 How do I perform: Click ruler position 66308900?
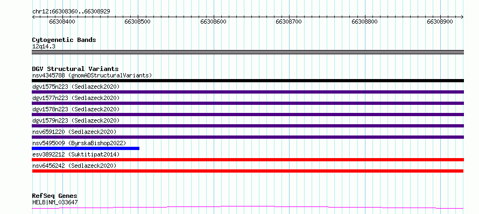440,22
